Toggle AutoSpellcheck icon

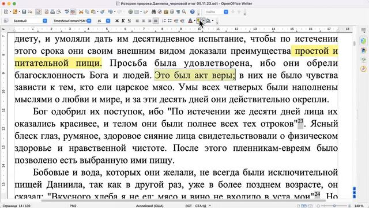(73, 12)
